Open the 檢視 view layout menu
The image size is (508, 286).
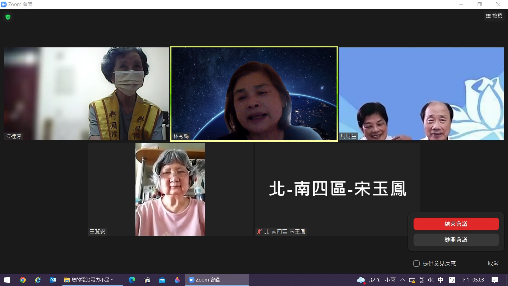494,16
